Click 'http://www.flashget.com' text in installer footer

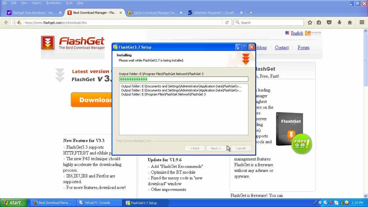pos(134,141)
